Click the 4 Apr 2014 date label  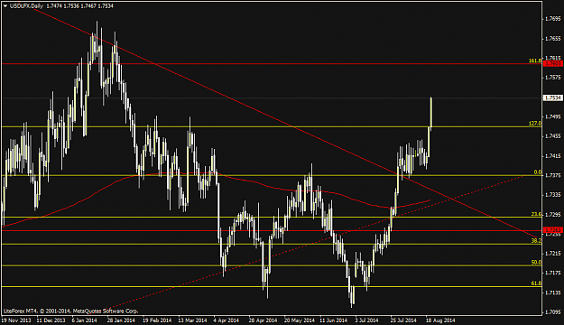(227, 320)
